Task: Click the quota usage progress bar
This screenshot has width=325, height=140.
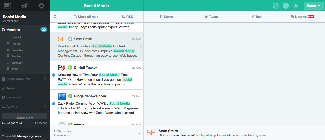Action: coord(24,130)
